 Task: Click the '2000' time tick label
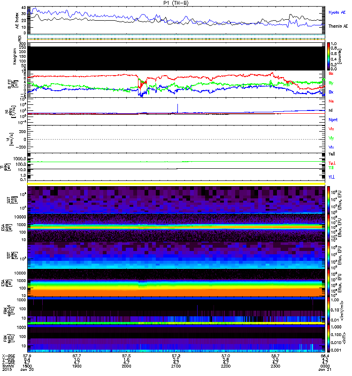click(x=126, y=366)
